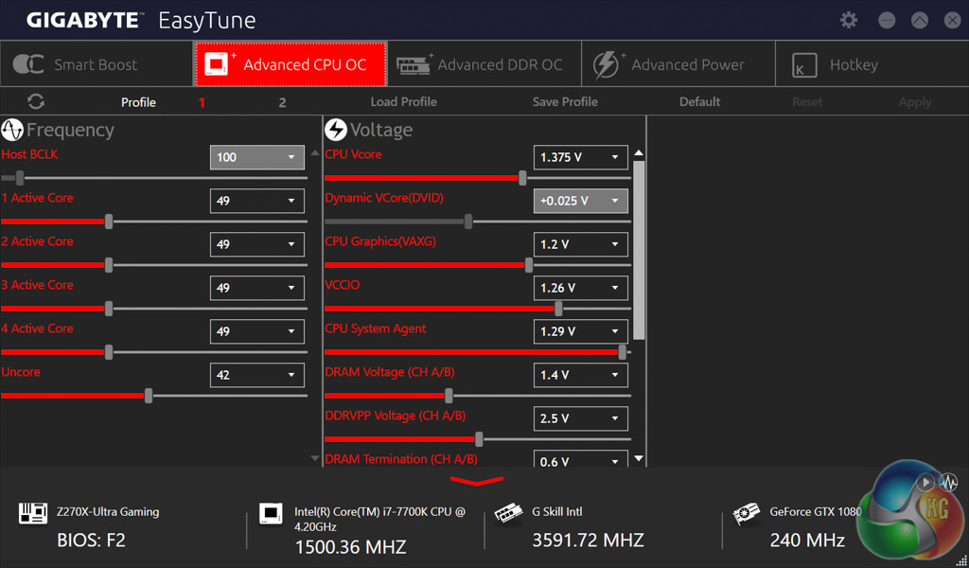
Task: Click the Voltage lightning bolt icon
Action: click(336, 130)
